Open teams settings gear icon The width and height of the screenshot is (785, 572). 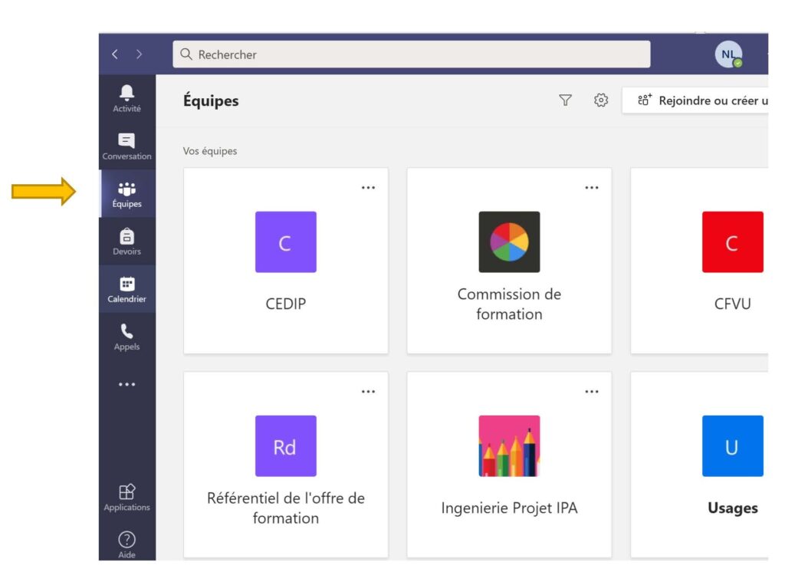pyautogui.click(x=601, y=100)
